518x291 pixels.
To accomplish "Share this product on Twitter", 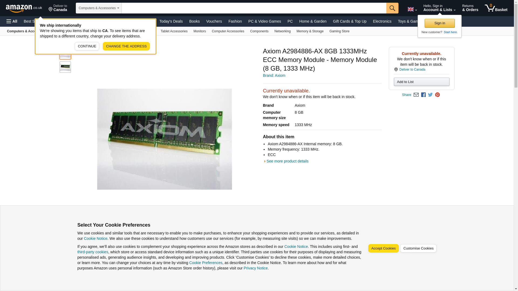I will tap(430, 95).
